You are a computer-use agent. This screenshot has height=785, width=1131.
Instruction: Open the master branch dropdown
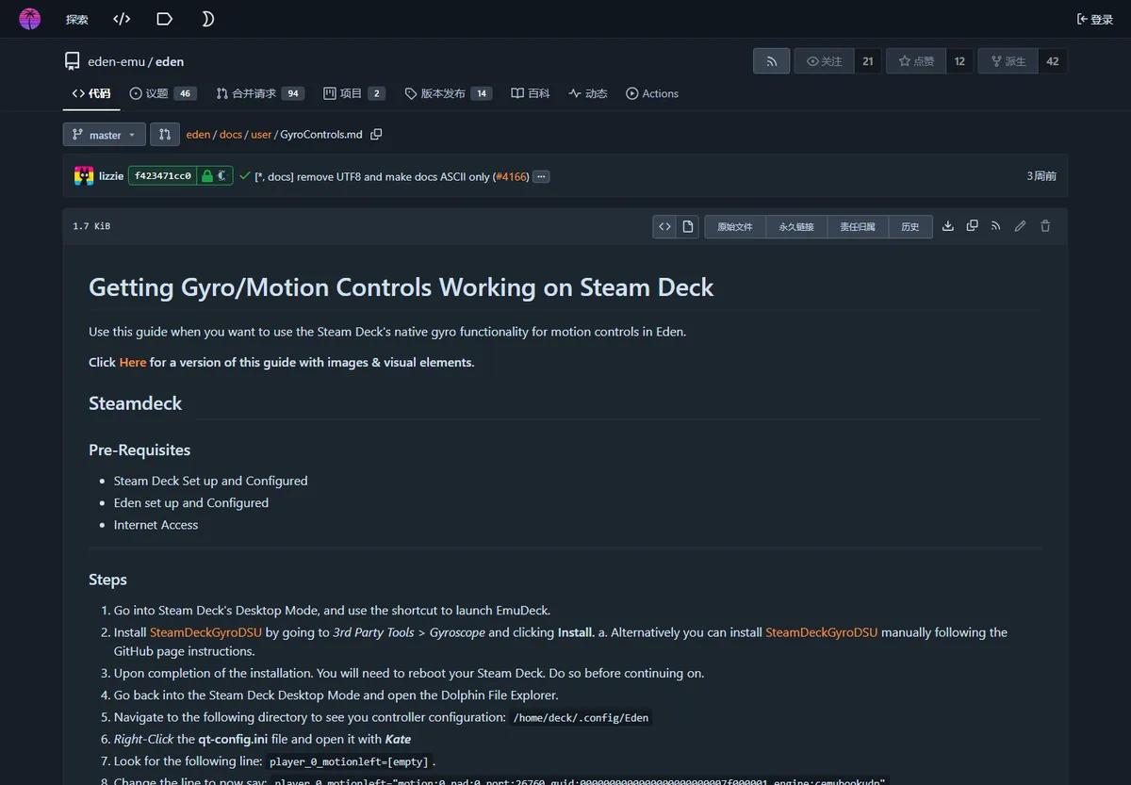pos(105,135)
